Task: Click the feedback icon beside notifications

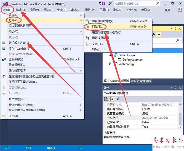Action: (110, 3)
